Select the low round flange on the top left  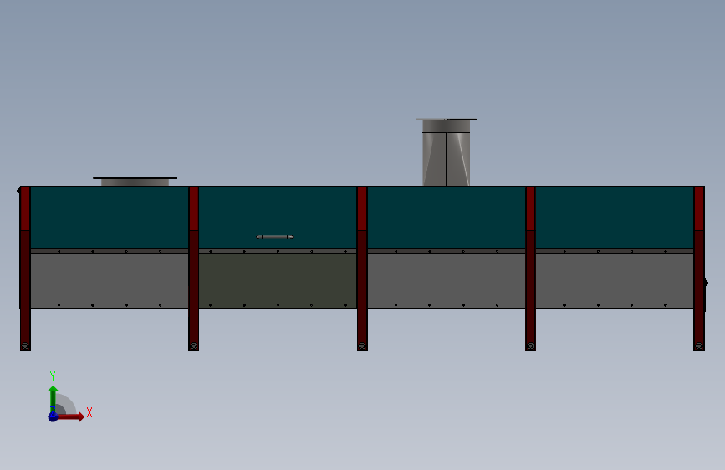pos(135,181)
